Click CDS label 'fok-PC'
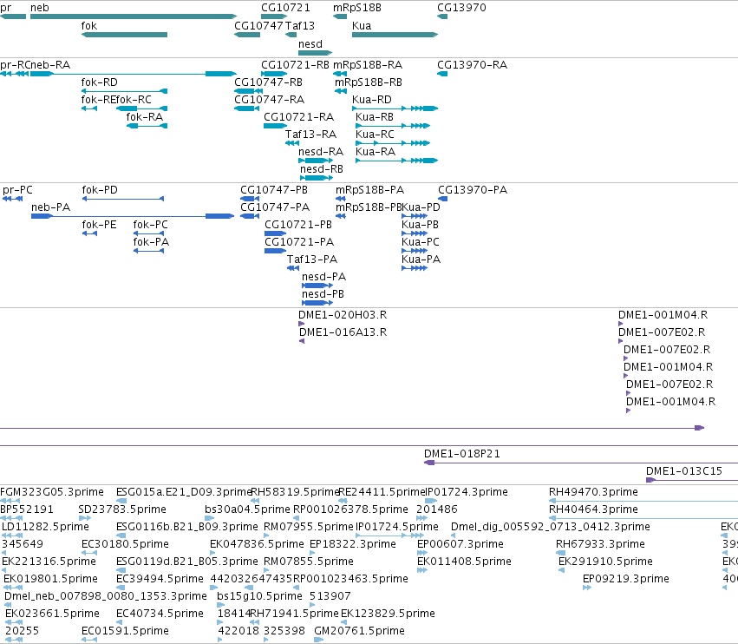Screen dimensions: 738x644 (x=150, y=224)
